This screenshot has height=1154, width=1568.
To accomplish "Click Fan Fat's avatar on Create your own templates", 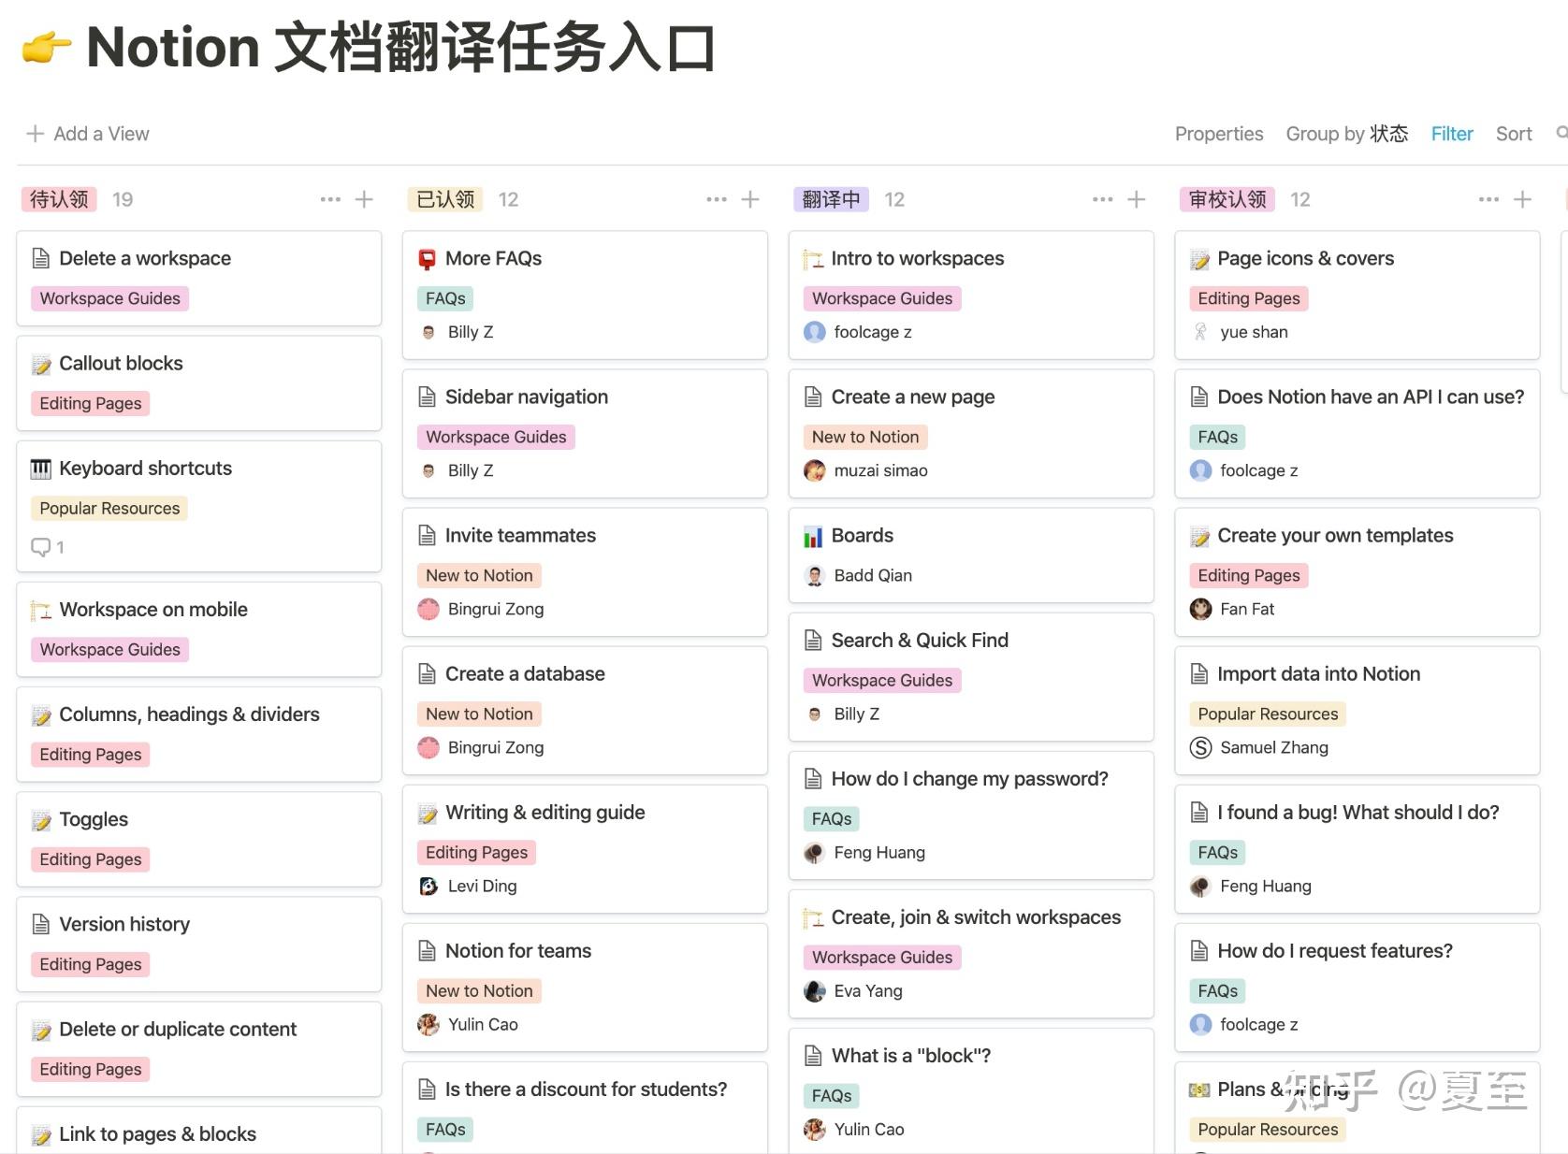I will click(x=1201, y=609).
